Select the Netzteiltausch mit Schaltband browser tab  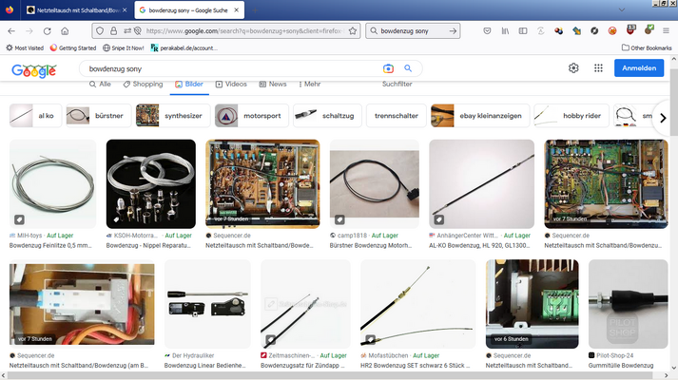pos(76,9)
